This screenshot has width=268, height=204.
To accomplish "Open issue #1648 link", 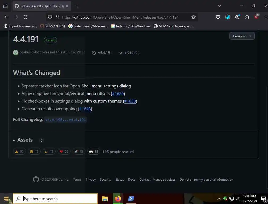I will pos(85,109).
